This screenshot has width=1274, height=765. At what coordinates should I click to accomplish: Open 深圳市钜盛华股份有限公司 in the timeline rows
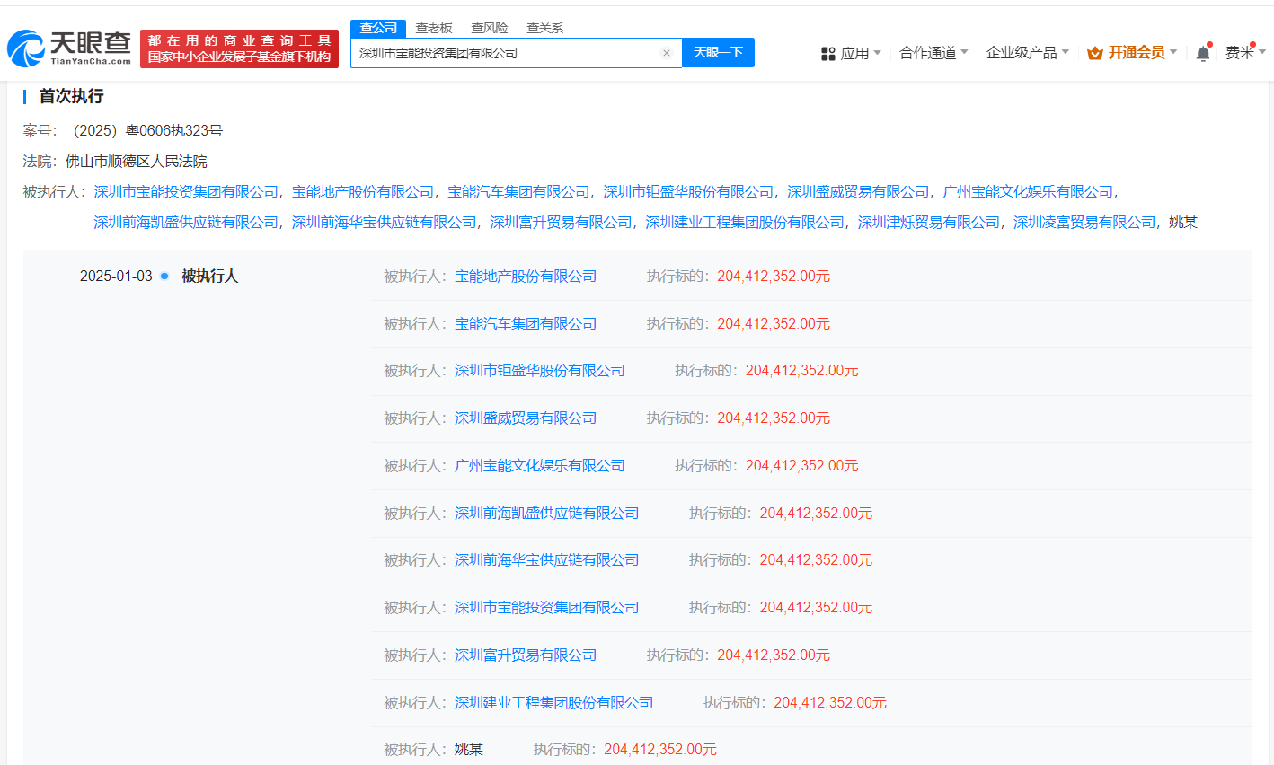point(540,370)
